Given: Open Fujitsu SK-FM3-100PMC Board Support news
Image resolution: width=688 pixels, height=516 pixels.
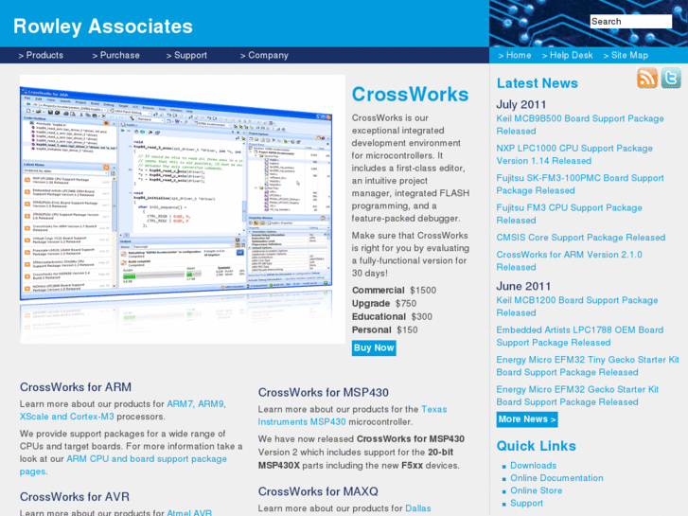Looking at the screenshot, I should (579, 185).
